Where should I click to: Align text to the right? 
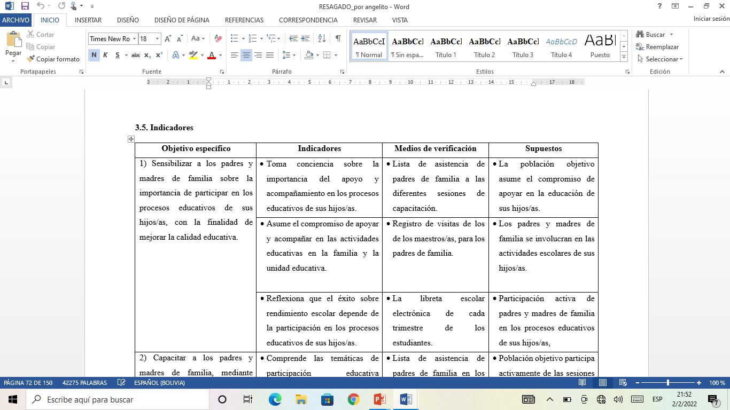(258, 55)
